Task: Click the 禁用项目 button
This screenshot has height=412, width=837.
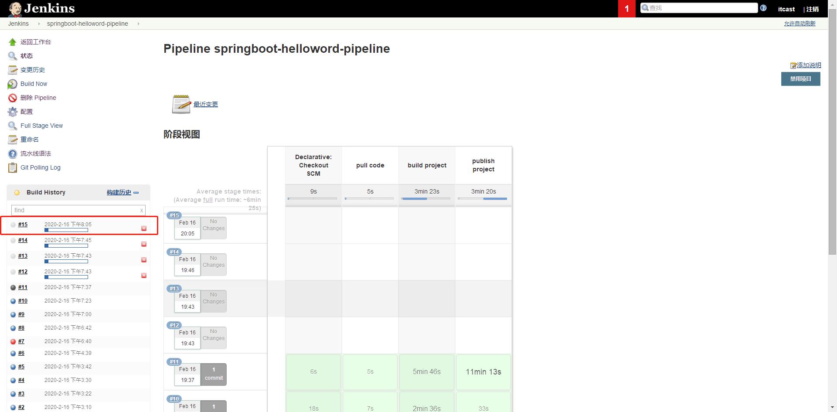Action: point(800,79)
